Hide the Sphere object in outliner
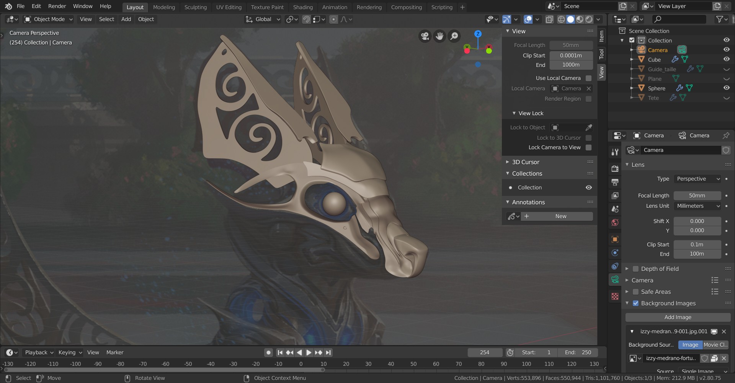 (x=726, y=88)
